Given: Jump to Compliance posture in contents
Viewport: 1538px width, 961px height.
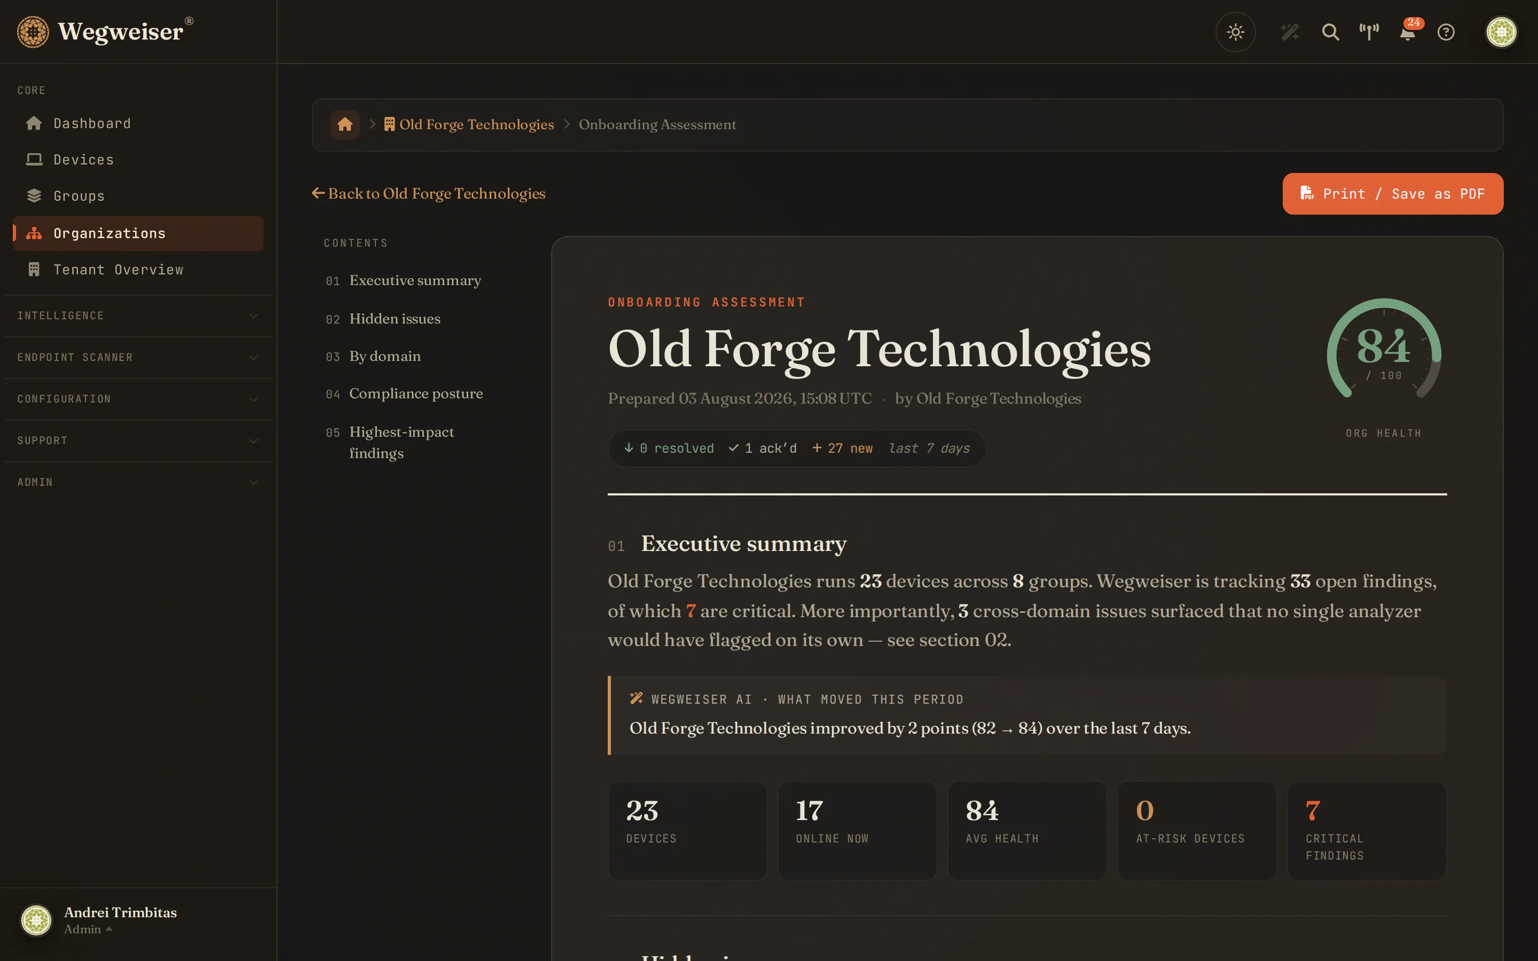Looking at the screenshot, I should pos(404,394).
